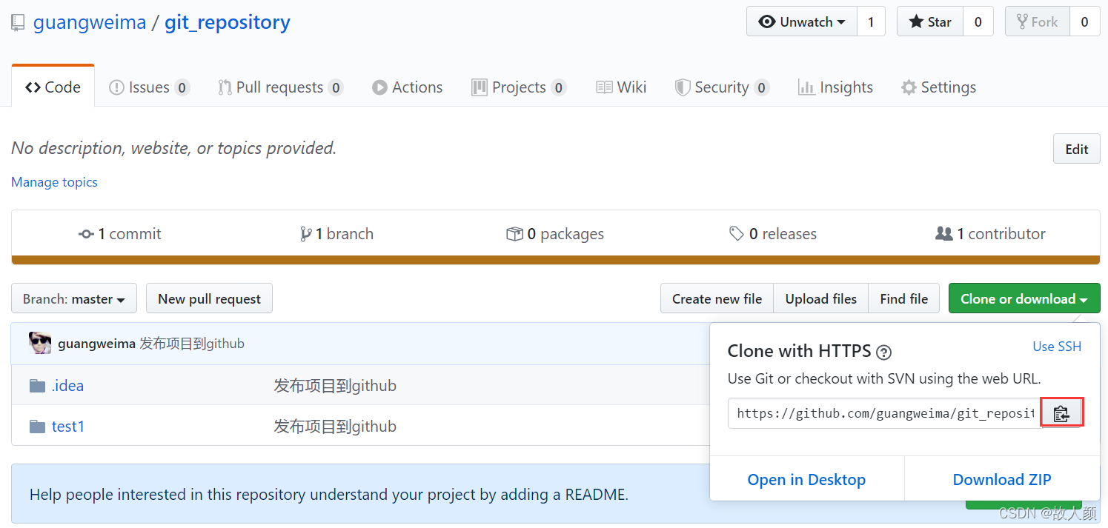
Task: Open the Issues tab
Action: click(x=149, y=87)
